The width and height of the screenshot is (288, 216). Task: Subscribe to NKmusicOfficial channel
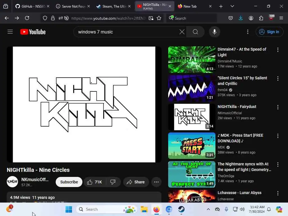(69, 182)
